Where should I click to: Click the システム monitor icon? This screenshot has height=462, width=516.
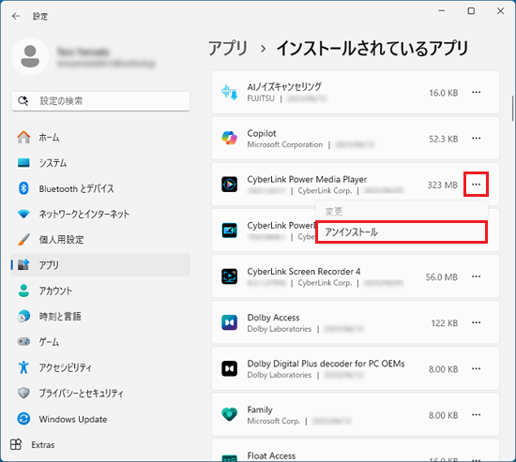pos(23,163)
